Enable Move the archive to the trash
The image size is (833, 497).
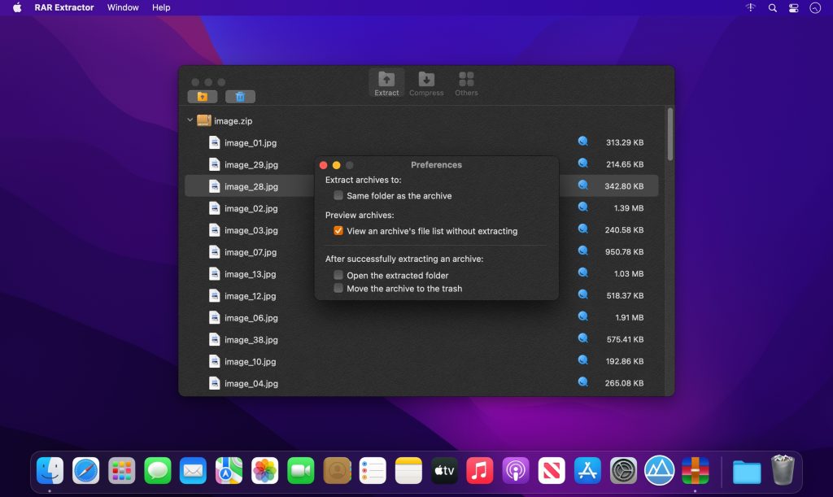click(x=338, y=288)
